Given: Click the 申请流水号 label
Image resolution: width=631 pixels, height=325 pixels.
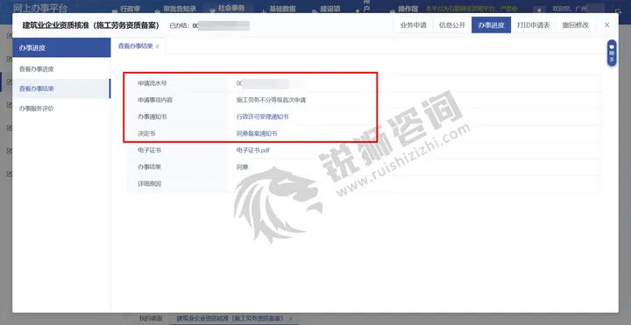Looking at the screenshot, I should click(152, 83).
